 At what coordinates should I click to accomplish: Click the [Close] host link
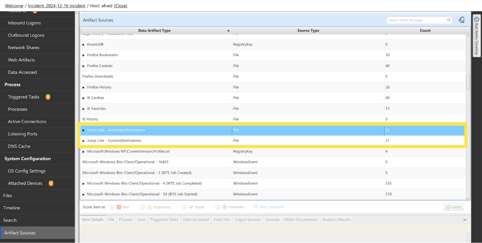point(120,6)
